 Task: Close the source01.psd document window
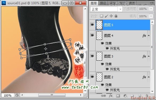coord(81,3)
